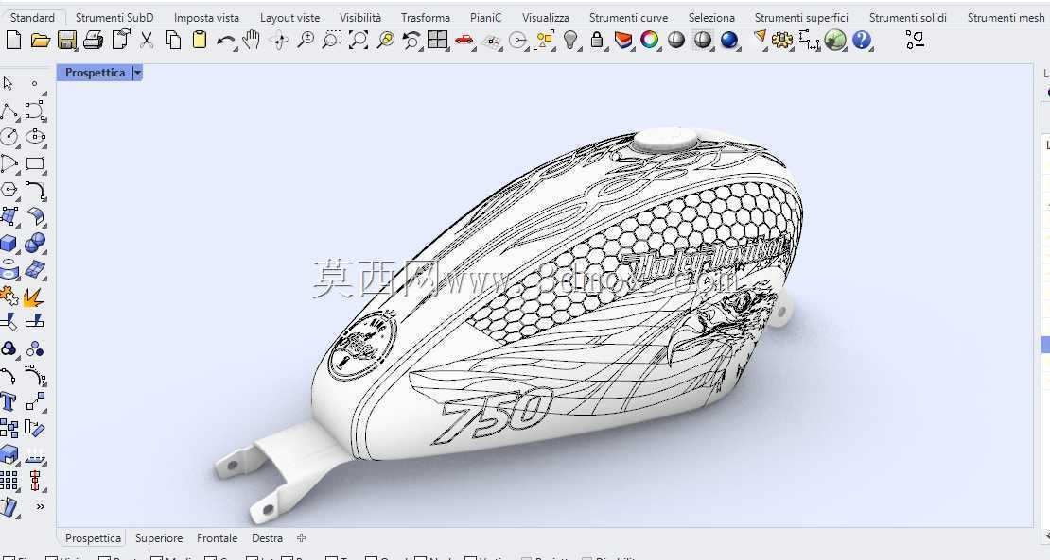
Task: Open construction plane tools icon
Action: [492, 42]
